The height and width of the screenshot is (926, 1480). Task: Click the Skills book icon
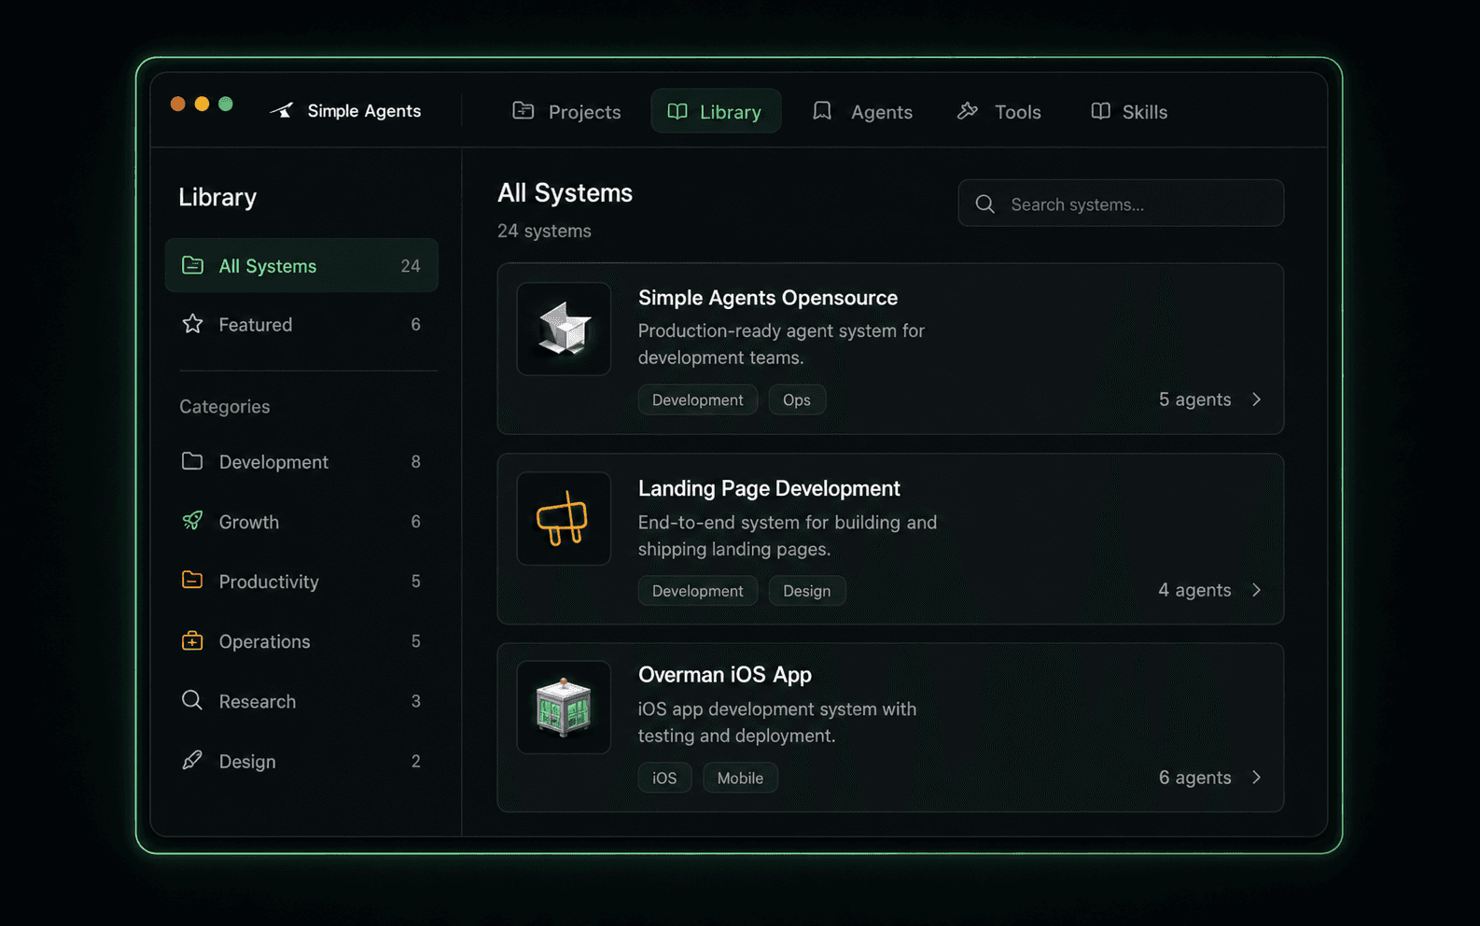1101,110
